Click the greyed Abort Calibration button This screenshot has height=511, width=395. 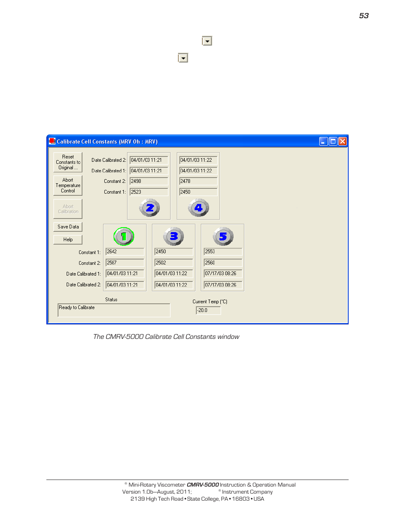click(68, 209)
